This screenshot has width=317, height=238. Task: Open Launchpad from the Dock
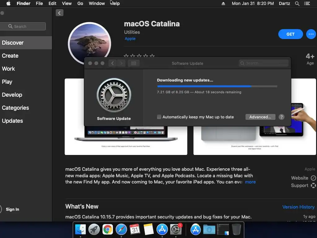[94, 230]
